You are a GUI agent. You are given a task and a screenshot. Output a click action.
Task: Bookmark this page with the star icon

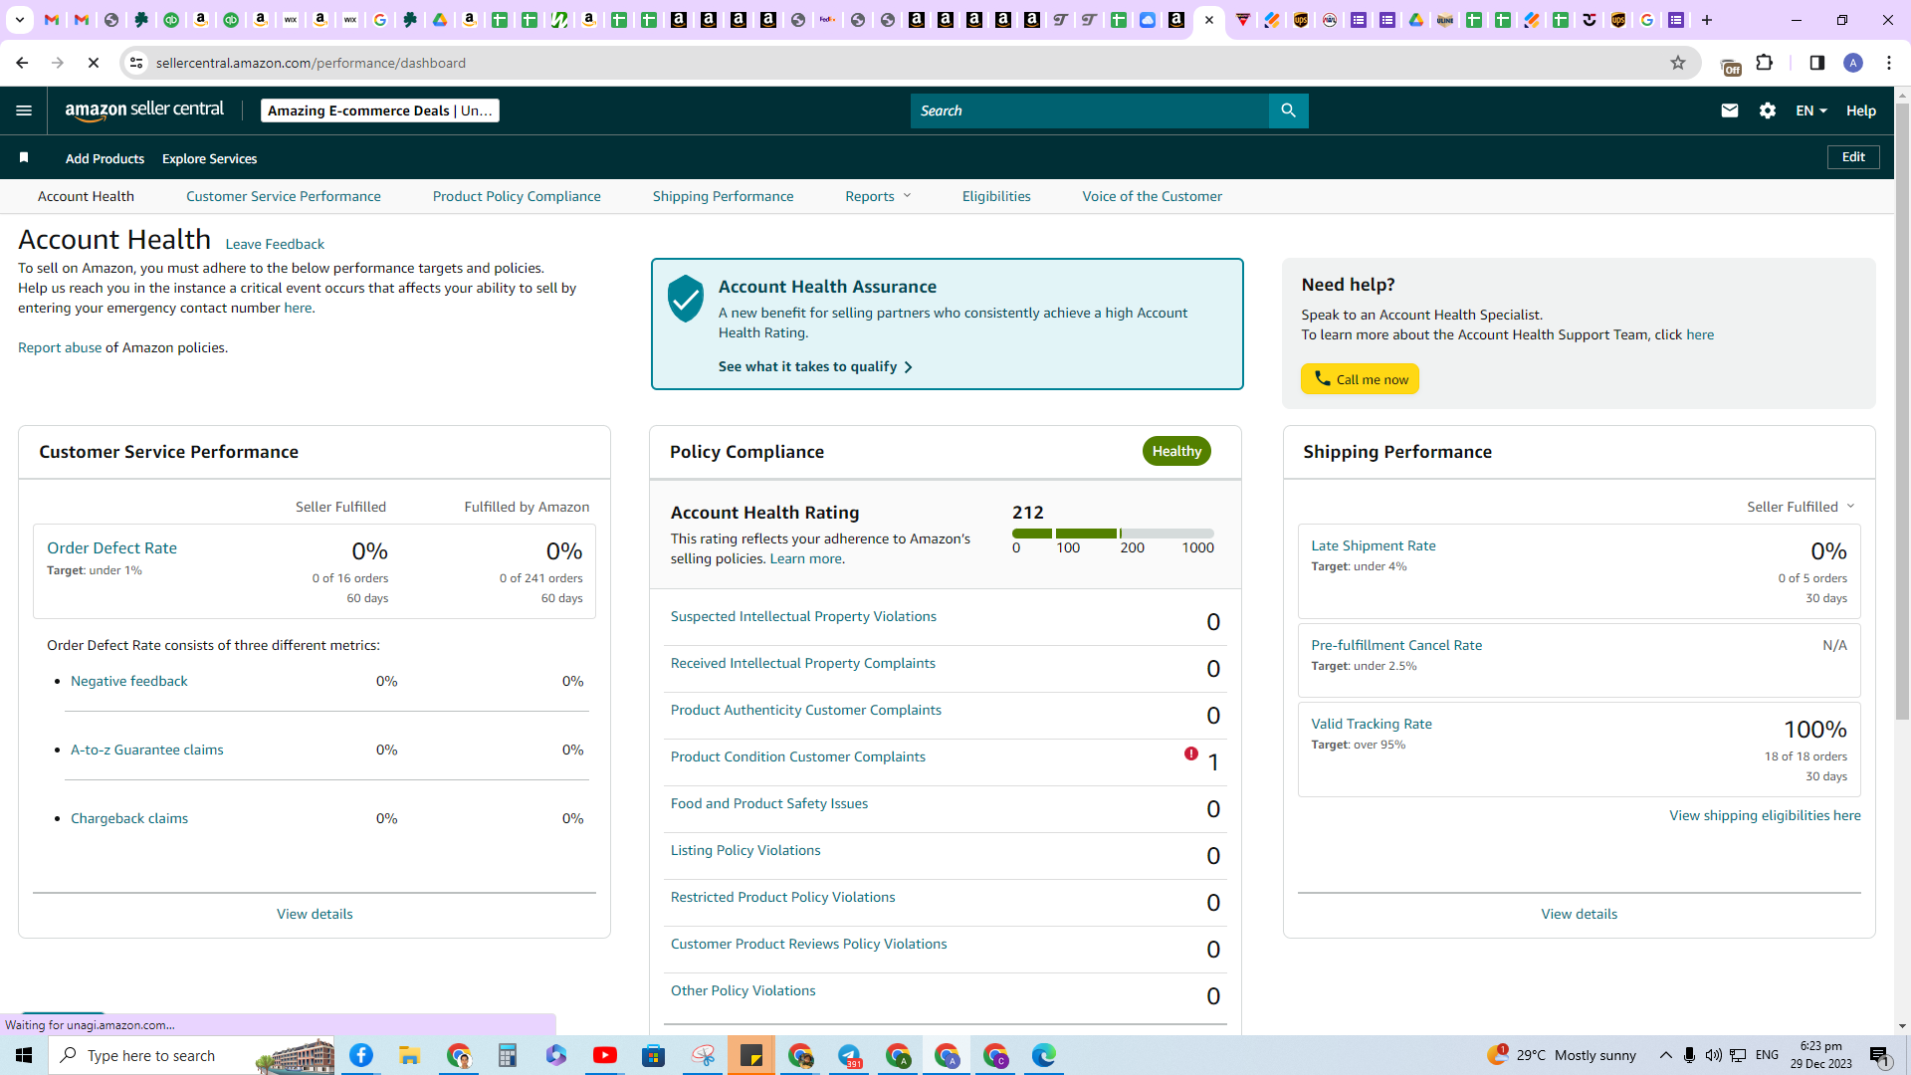click(1678, 63)
